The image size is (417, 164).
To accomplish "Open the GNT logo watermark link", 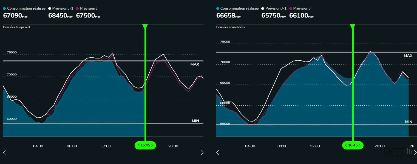I will coord(398,153).
